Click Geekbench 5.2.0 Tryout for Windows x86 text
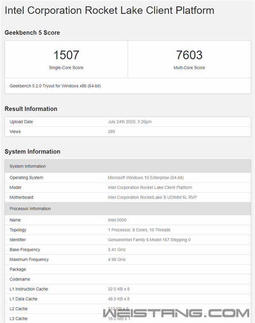The image size is (255, 323). pyautogui.click(x=55, y=86)
